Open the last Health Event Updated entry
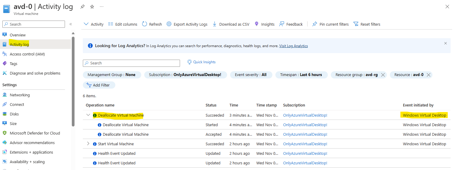Screen dimensions: 453x170 pos(117,163)
